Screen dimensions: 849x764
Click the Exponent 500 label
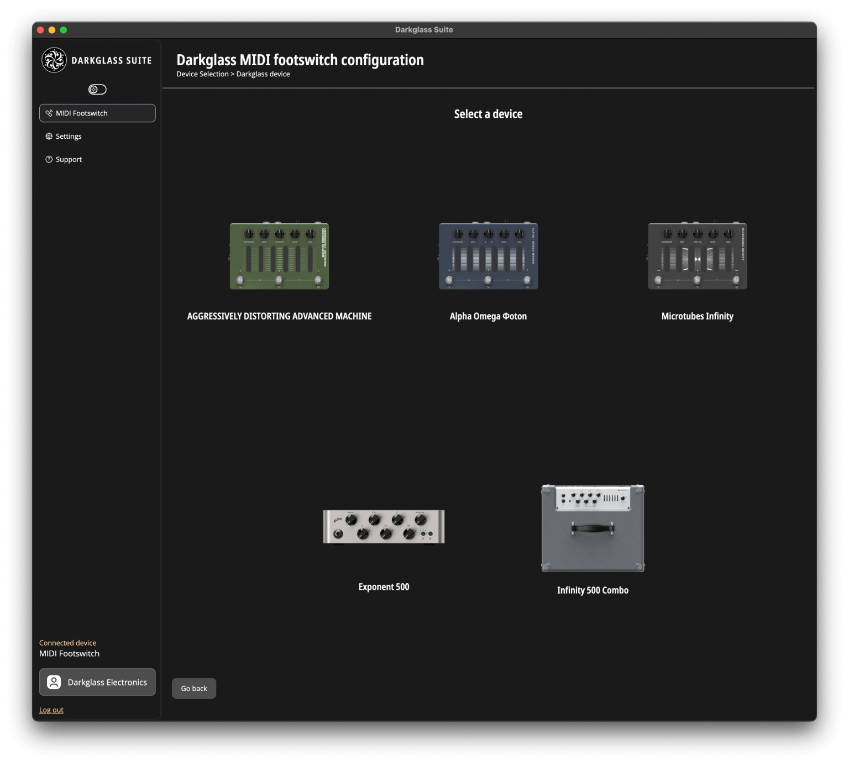click(x=384, y=587)
